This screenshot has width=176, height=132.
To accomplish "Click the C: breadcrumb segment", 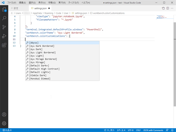I will 12,13.
